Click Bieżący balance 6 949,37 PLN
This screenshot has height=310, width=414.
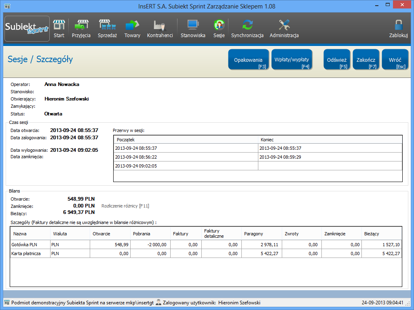79,212
